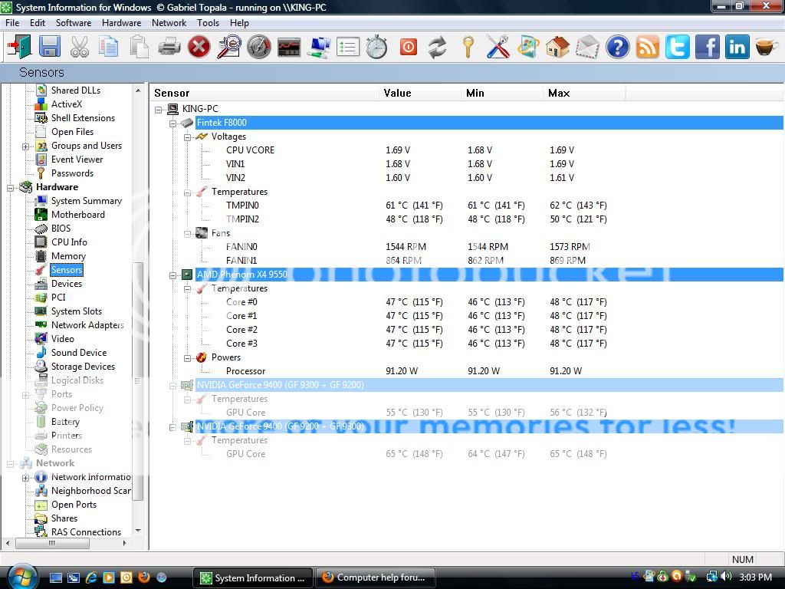Switch to Computer help forum taskbar button

pyautogui.click(x=375, y=577)
